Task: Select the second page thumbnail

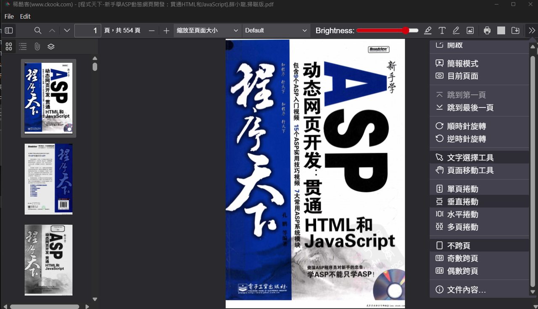Action: [48, 179]
